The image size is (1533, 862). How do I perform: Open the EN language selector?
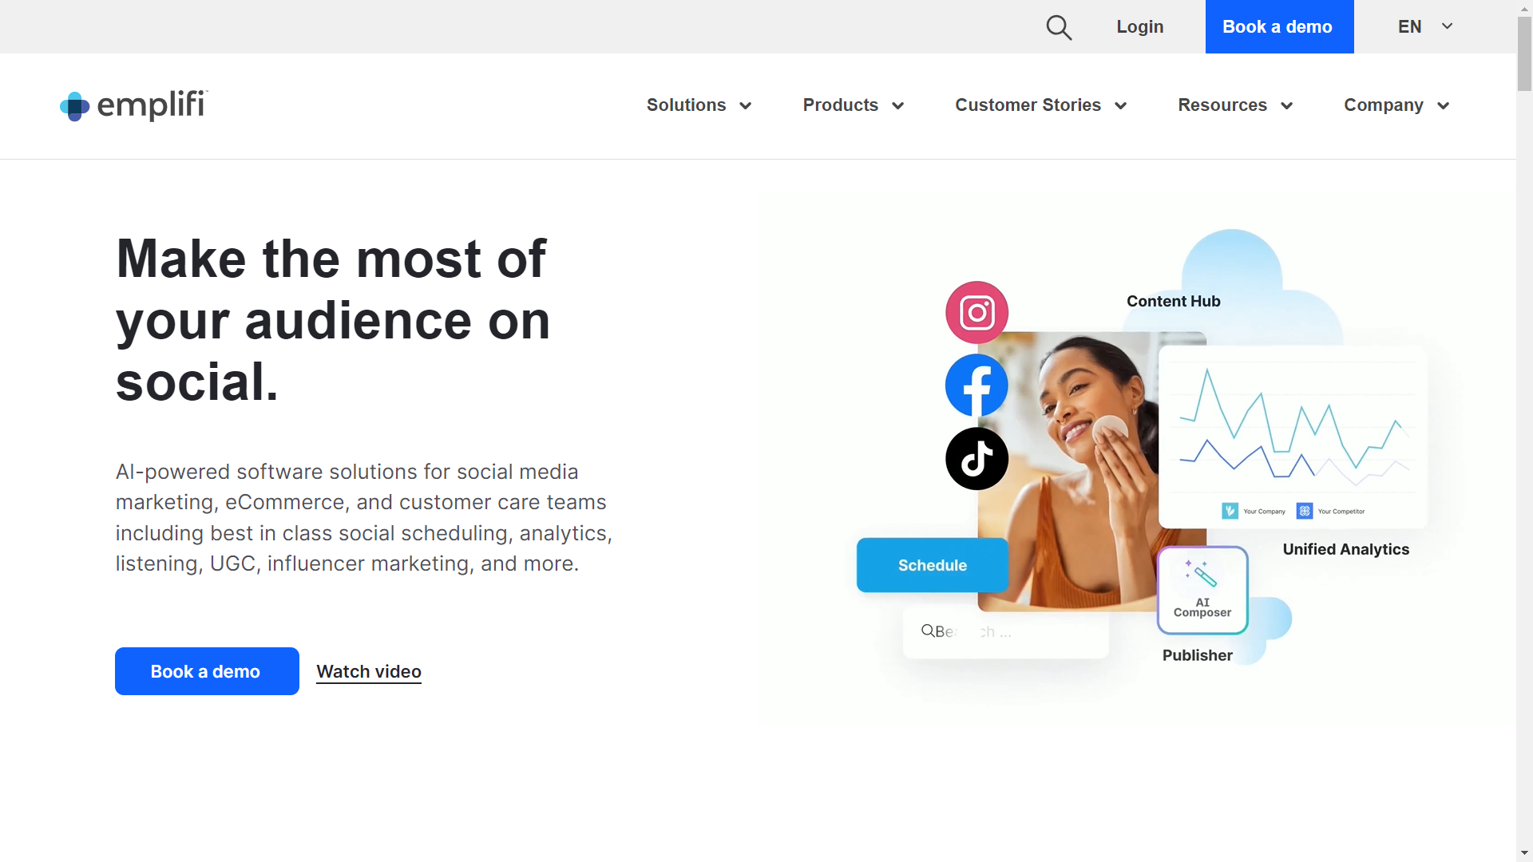[1425, 27]
